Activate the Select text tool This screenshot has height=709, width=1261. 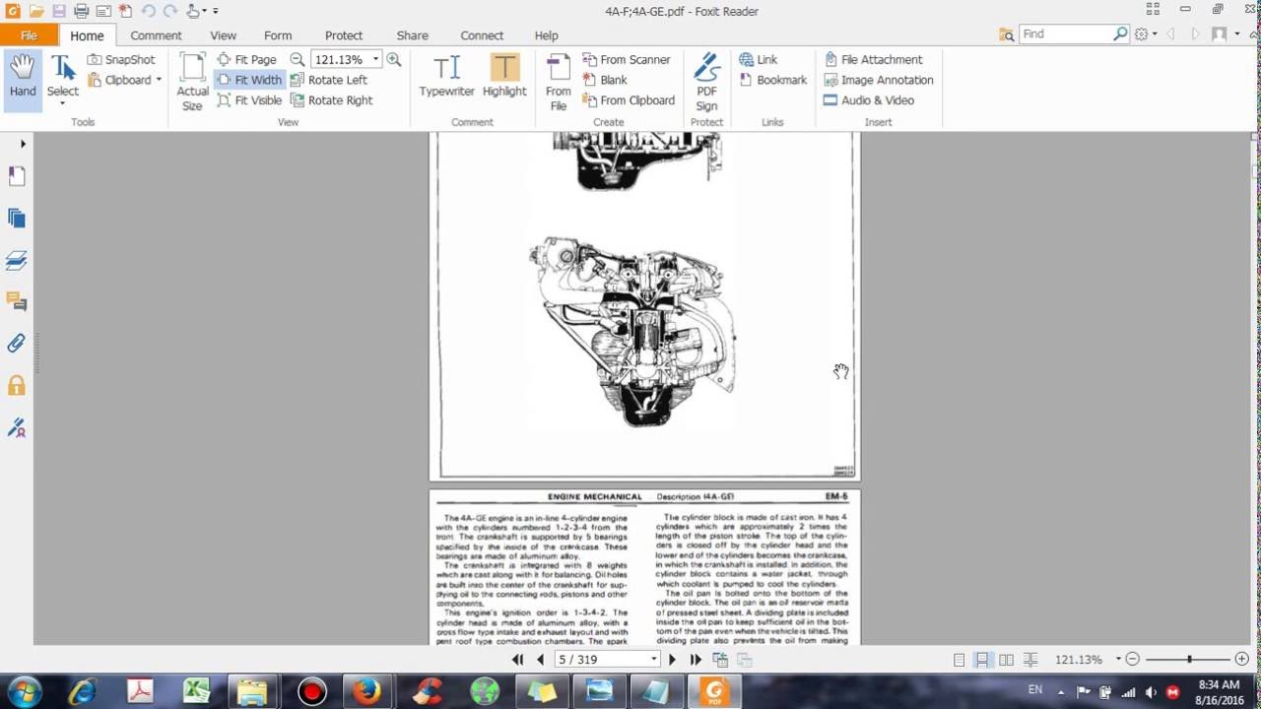(62, 79)
